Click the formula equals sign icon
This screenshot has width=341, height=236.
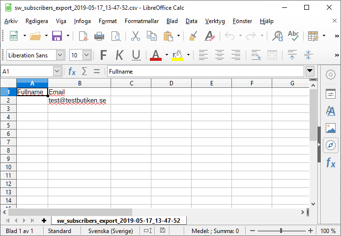click(x=97, y=71)
